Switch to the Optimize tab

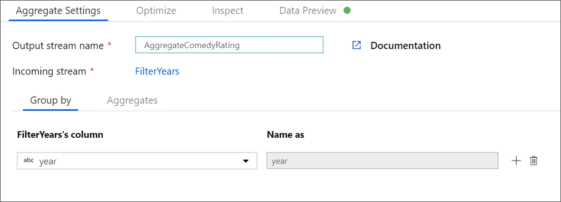pos(156,11)
